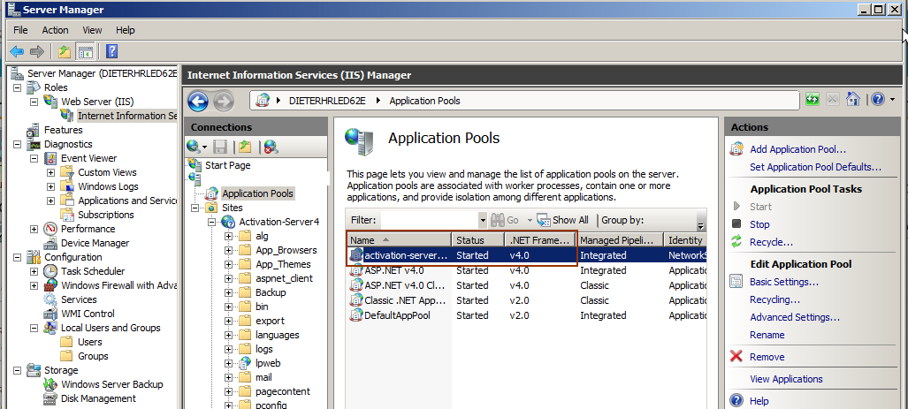
Task: Click the Home icon in IIS address bar
Action: [852, 100]
